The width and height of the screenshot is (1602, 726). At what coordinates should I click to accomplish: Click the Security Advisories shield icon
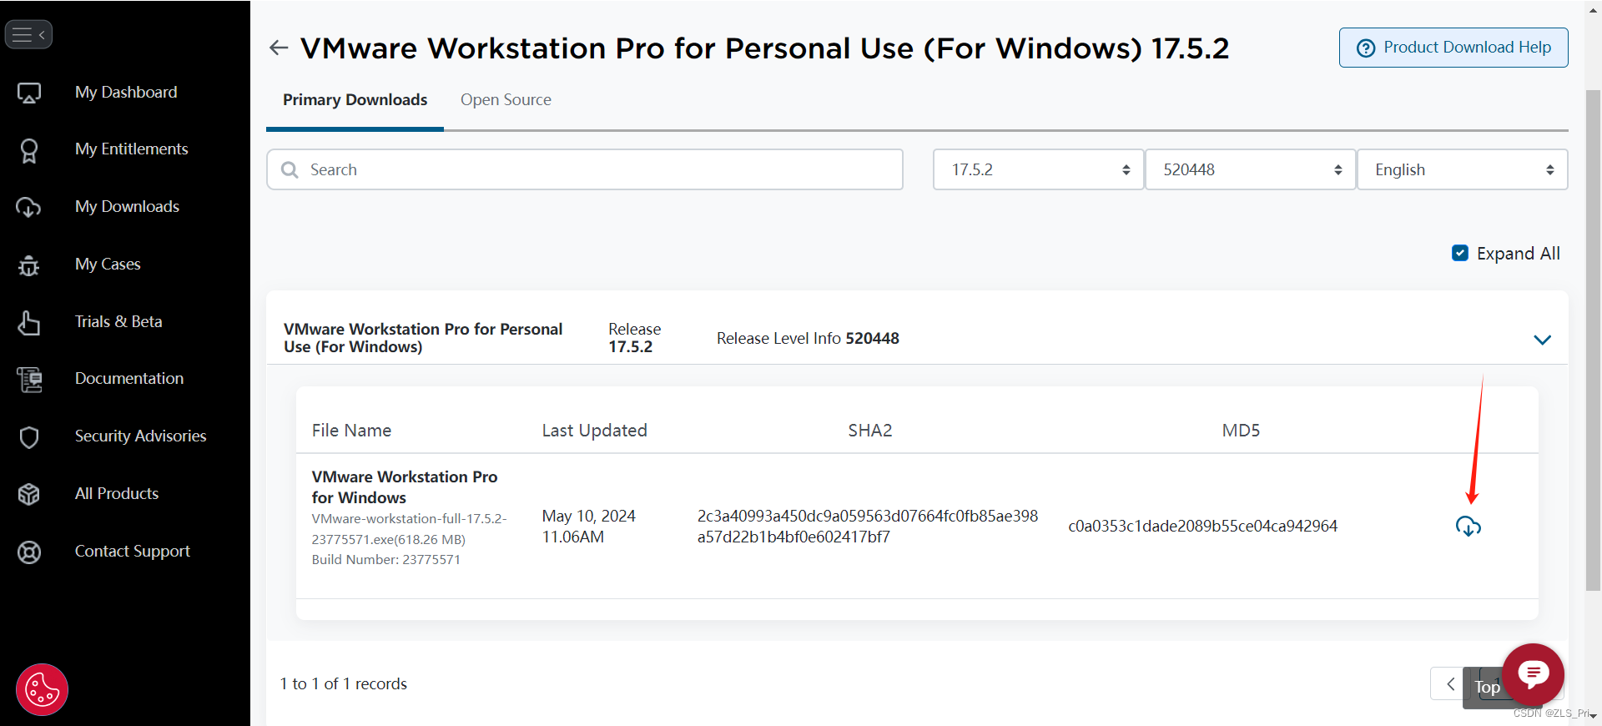29,437
